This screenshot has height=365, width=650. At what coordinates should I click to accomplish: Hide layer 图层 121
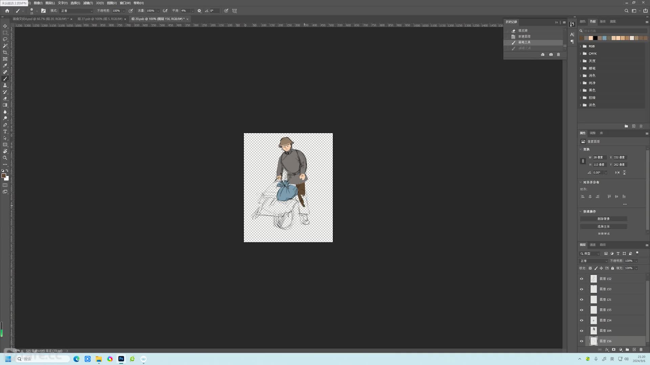582,300
